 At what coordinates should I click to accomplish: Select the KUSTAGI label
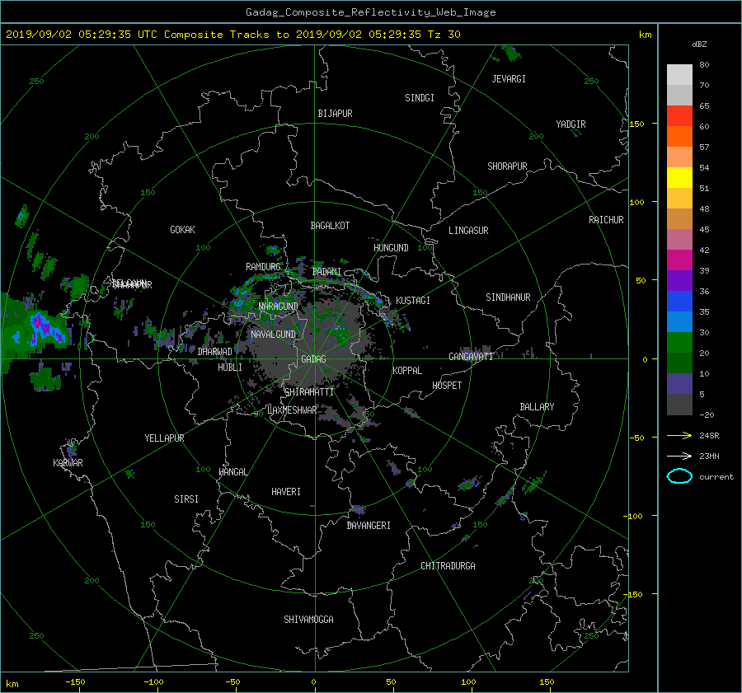point(413,301)
